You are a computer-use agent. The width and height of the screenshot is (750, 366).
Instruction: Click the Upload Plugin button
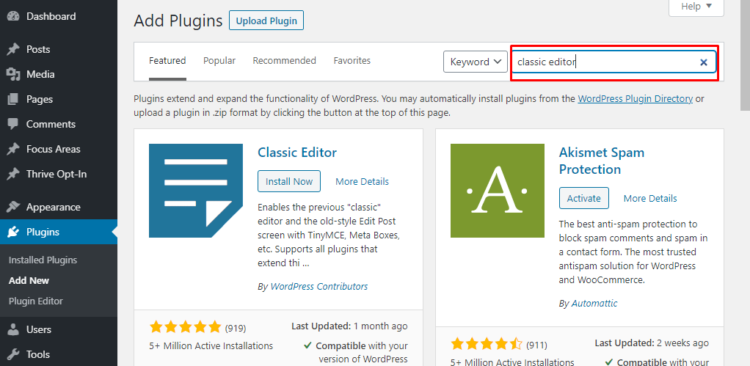[x=266, y=21]
